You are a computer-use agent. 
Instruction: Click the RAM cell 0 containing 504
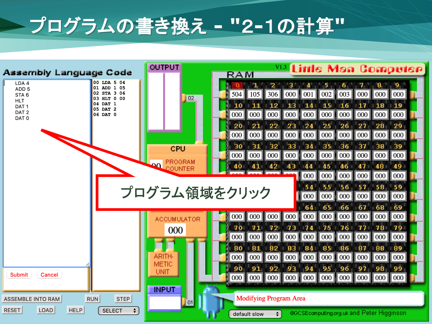tap(237, 94)
